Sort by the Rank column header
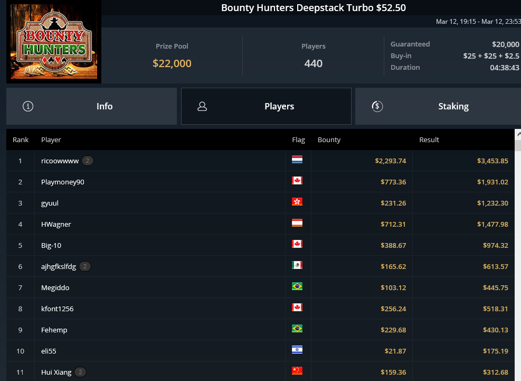Image resolution: width=521 pixels, height=381 pixels. (21, 140)
